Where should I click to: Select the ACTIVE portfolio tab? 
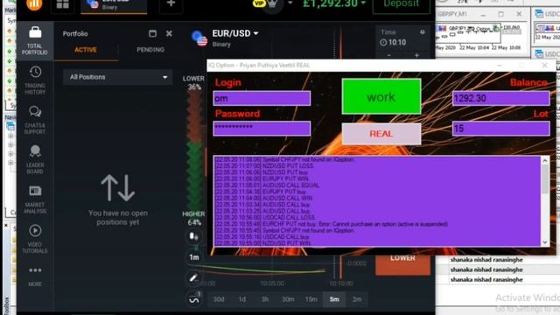point(86,50)
